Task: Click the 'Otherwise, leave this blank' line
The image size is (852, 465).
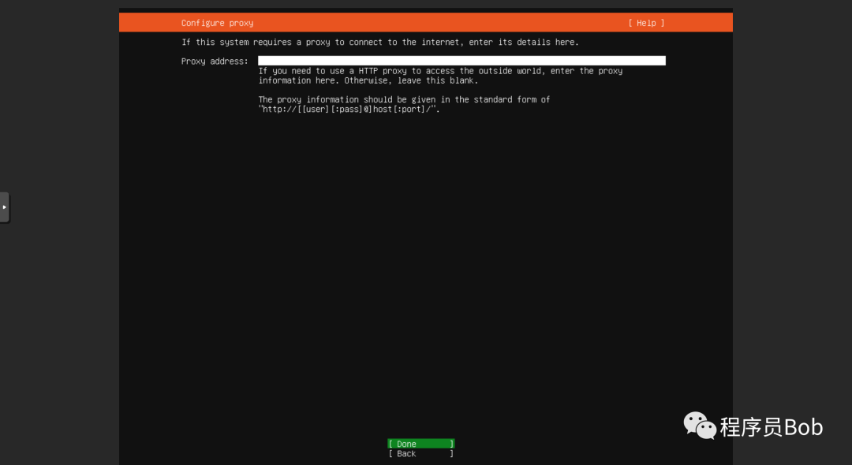Action: coord(368,80)
